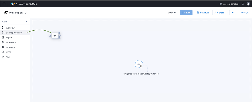Open the user profile avatar
Image resolution: width=252 pixels, height=102 pixels.
pos(248,4)
